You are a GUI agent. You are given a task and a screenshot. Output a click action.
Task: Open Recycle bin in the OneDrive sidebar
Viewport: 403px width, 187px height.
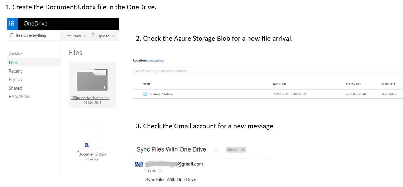pyautogui.click(x=19, y=96)
